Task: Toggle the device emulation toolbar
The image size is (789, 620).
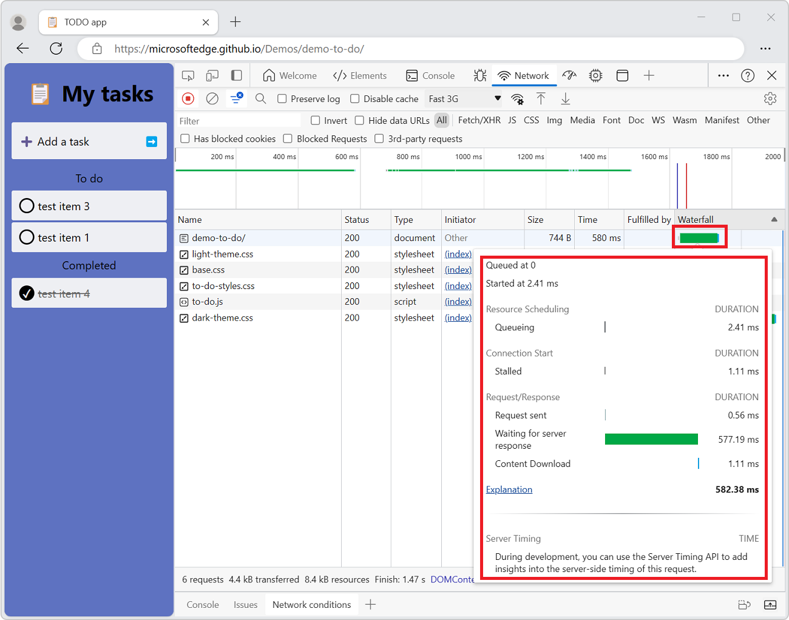Action: (214, 75)
